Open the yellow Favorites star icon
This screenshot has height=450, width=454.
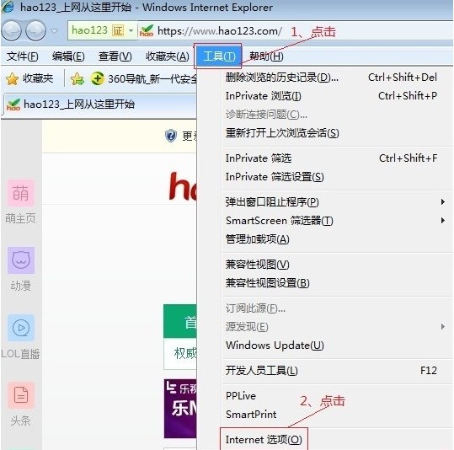[x=12, y=79]
